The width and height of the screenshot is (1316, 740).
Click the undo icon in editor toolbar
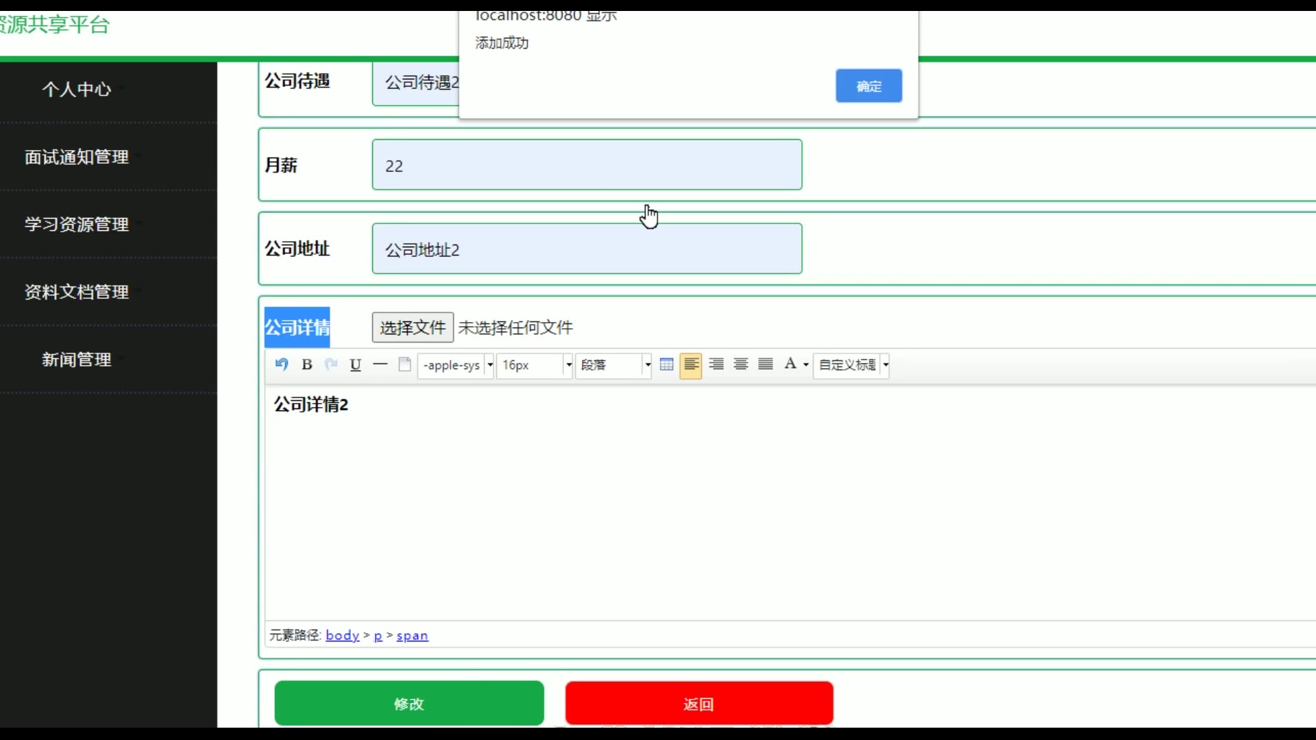[x=281, y=365]
